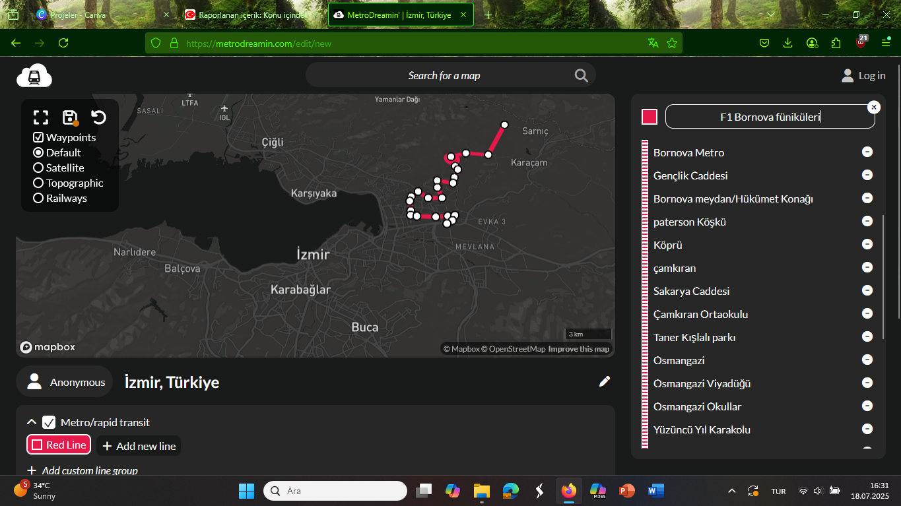The width and height of the screenshot is (901, 506).
Task: Click the Add new line button
Action: pos(139,446)
